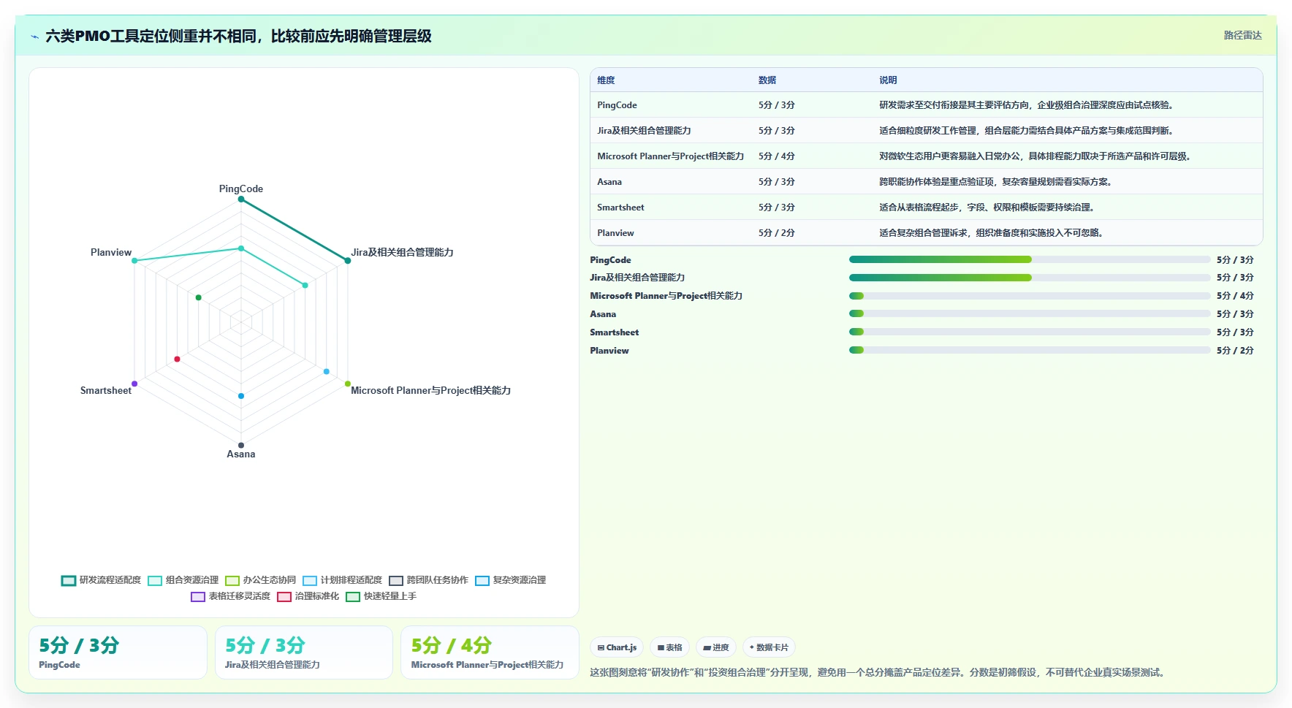Image resolution: width=1292 pixels, height=708 pixels.
Task: Click the 进度 chip
Action: click(716, 647)
